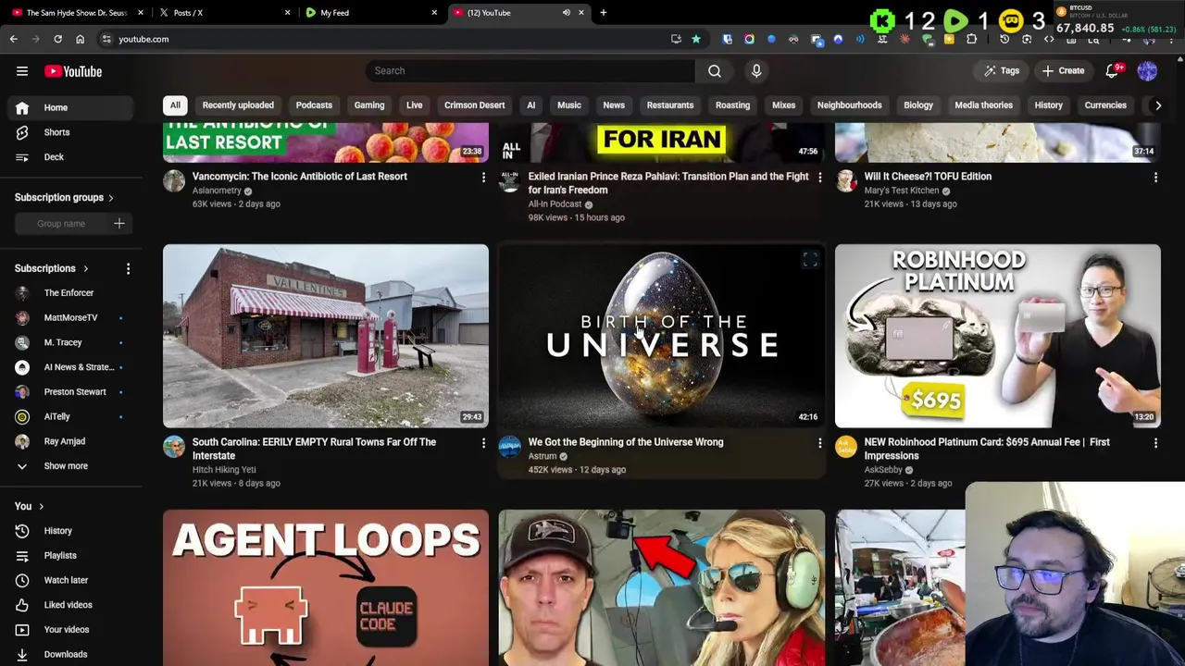This screenshot has height=666, width=1185.
Task: Open Downloads in sidebar
Action: click(70, 655)
